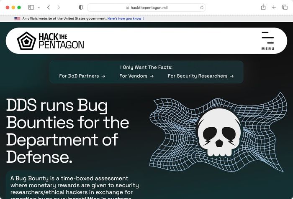293x199 pixels.
Task: Expand "Here's how you know" banner
Action: 126,18
